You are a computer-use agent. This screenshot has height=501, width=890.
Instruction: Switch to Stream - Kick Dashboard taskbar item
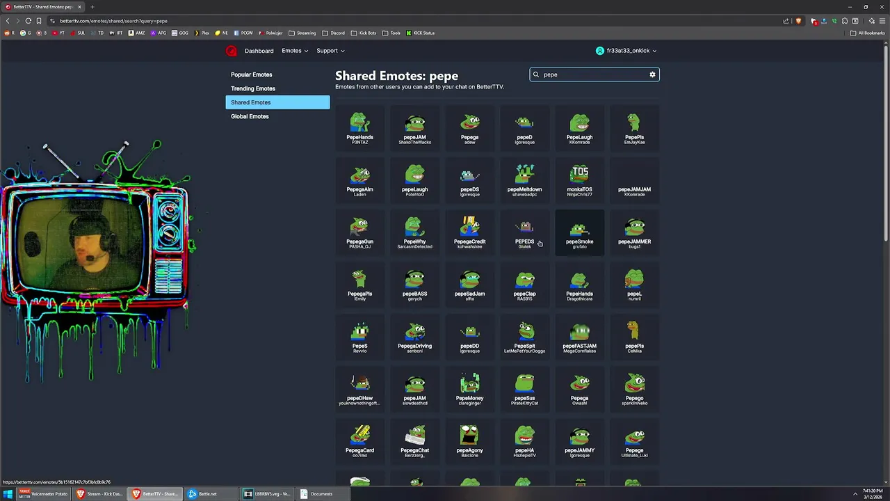[x=101, y=494]
